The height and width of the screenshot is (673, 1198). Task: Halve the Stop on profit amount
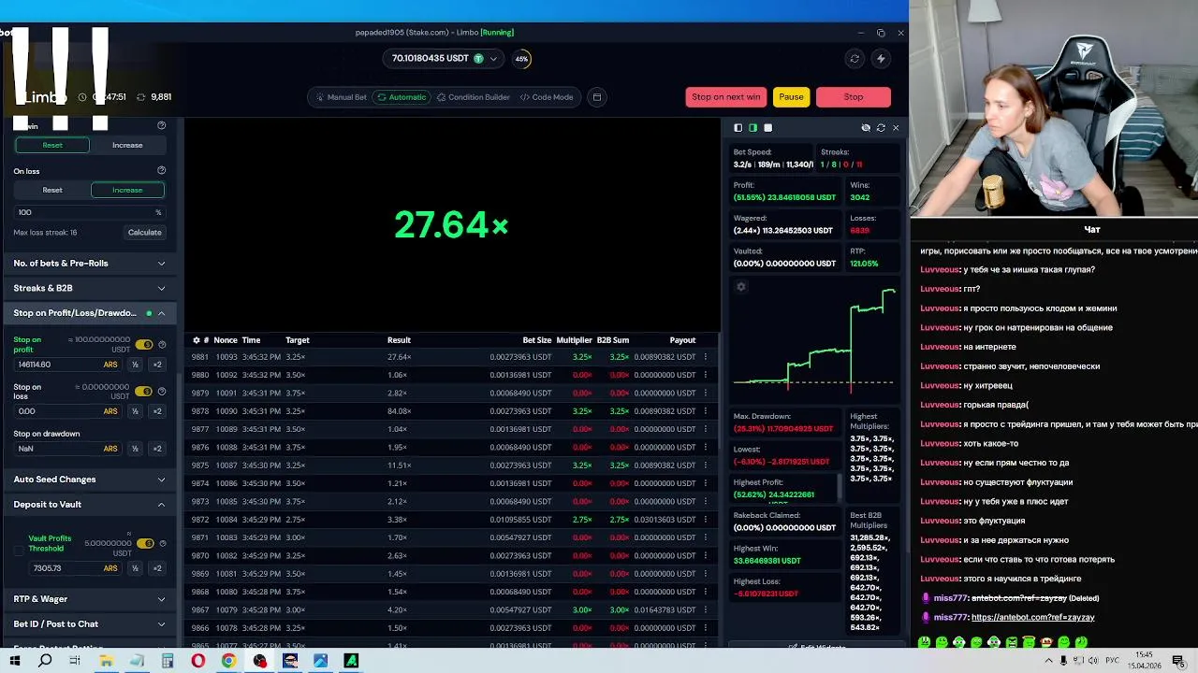pos(135,365)
